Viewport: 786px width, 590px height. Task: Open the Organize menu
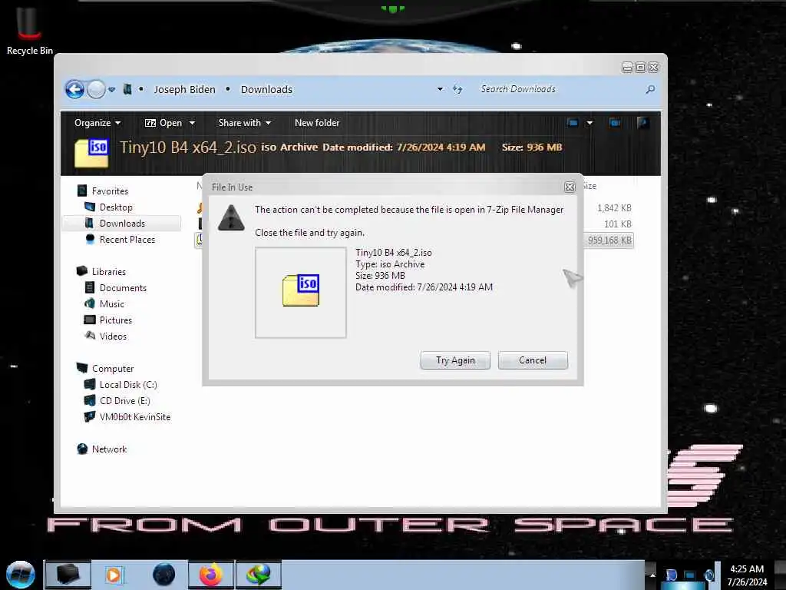click(97, 123)
